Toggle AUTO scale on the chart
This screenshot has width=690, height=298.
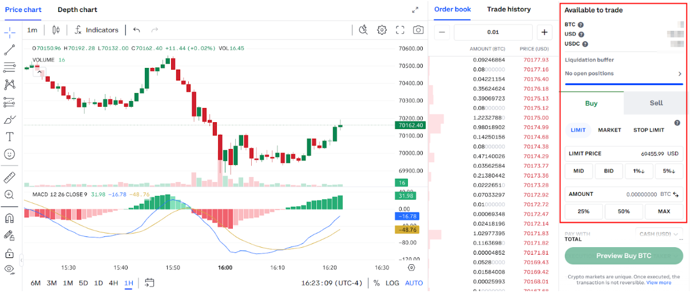(x=414, y=283)
